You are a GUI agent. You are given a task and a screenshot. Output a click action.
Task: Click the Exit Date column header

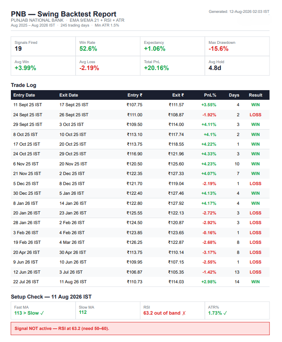[68, 95]
